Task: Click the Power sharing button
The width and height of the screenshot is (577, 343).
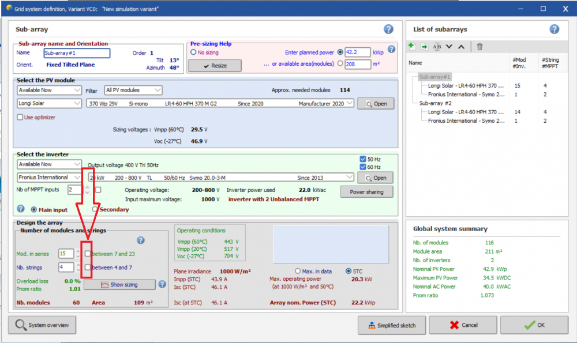Action: (366, 192)
